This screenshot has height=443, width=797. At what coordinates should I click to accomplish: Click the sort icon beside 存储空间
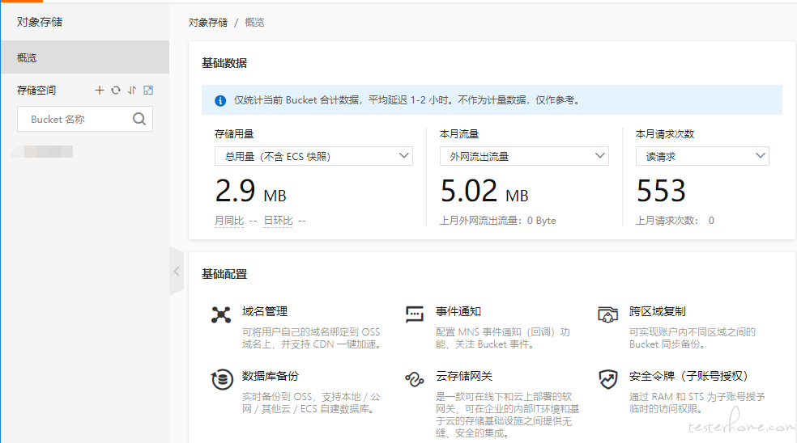pyautogui.click(x=132, y=91)
